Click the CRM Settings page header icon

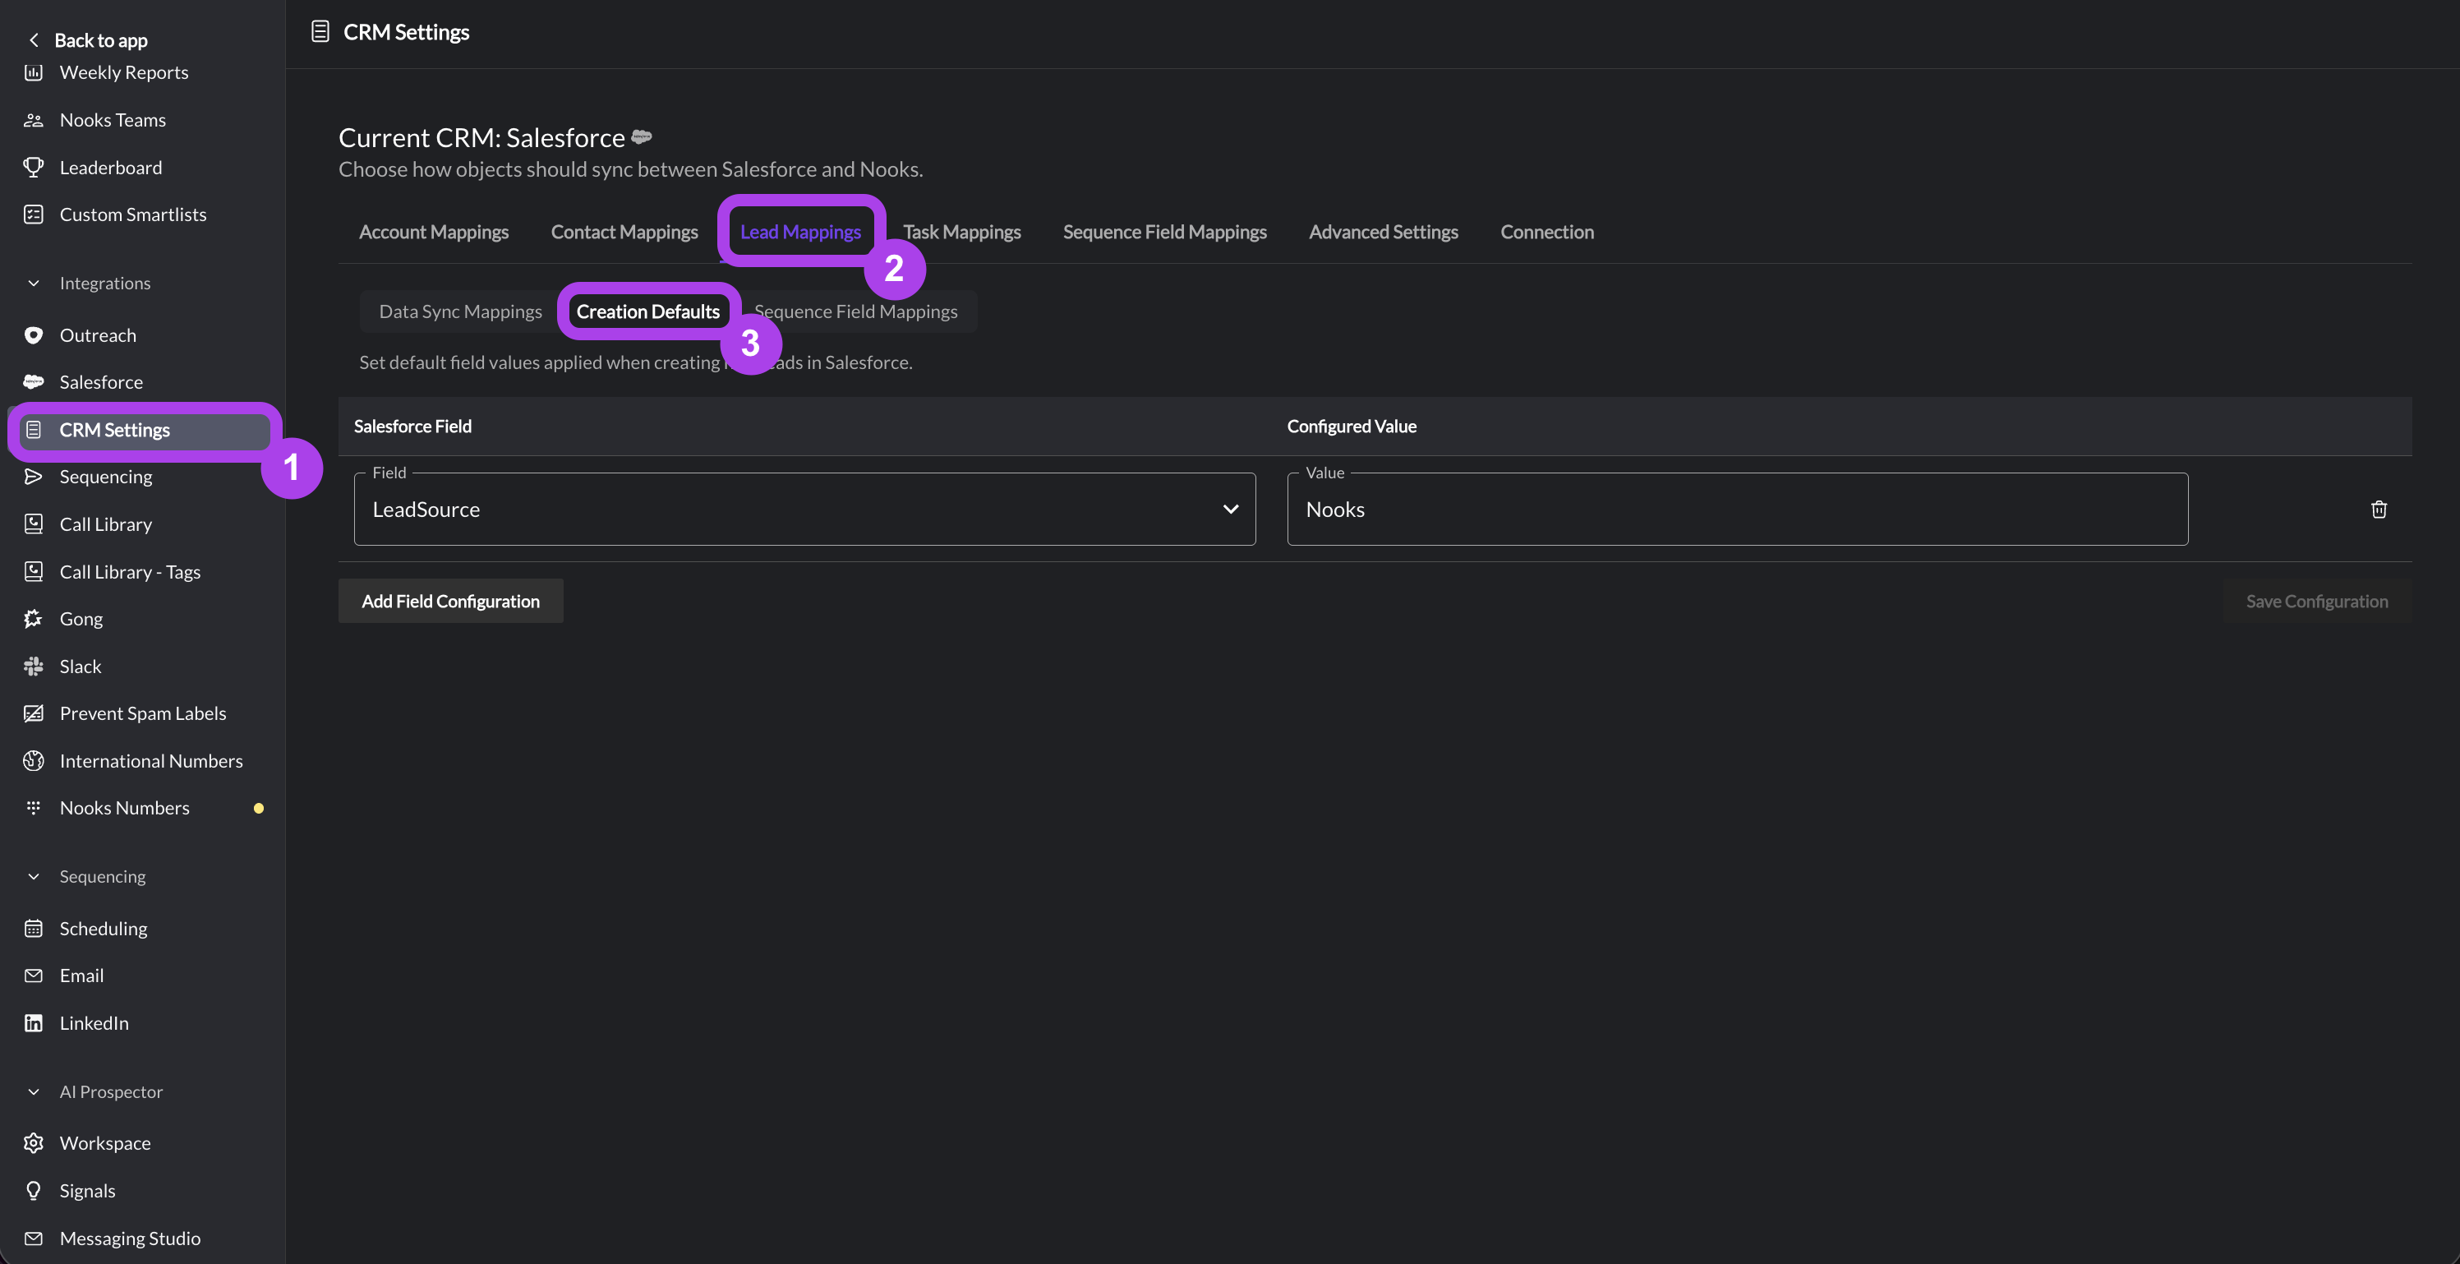click(x=320, y=31)
